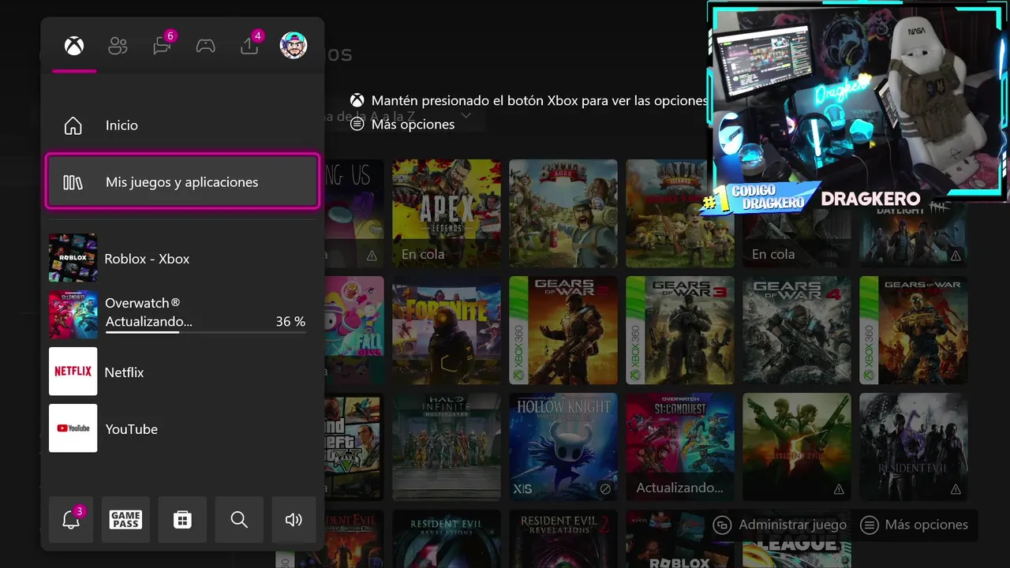The width and height of the screenshot is (1010, 568).
Task: Open the share and capture tab
Action: (250, 45)
